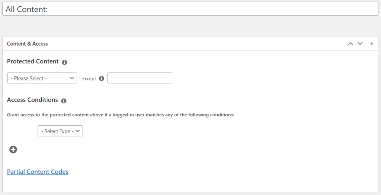Click the Protected Content heading text

click(x=33, y=62)
